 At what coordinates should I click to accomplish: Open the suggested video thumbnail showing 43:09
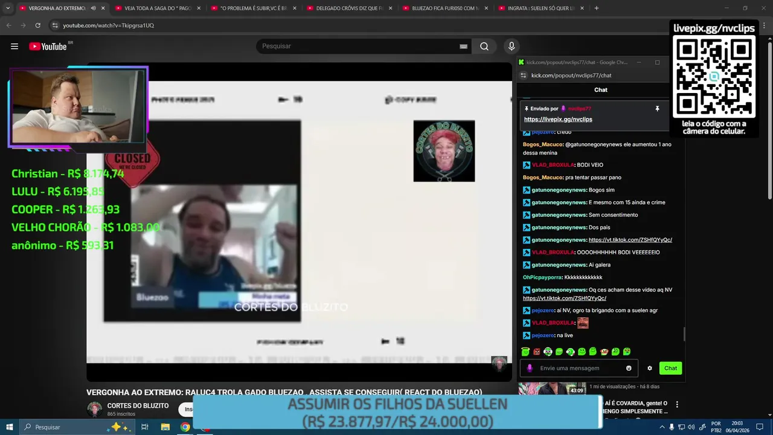point(552,388)
